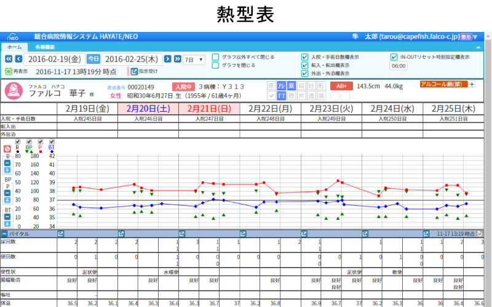Open user menu arrow beside tarou account

pyautogui.click(x=475, y=37)
